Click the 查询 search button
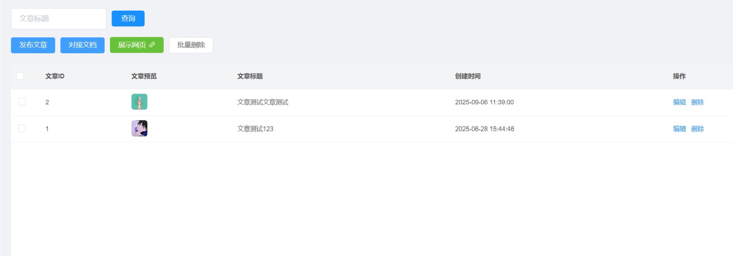The width and height of the screenshot is (733, 256). pos(128,19)
